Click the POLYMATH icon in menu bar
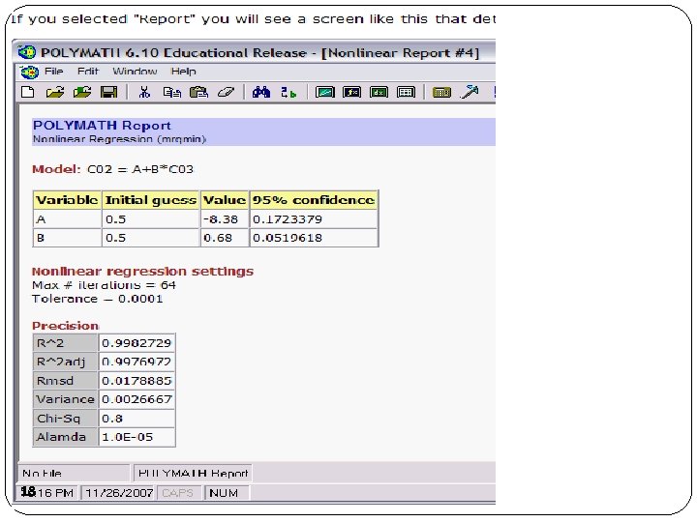This screenshot has height=522, width=697. (29, 72)
